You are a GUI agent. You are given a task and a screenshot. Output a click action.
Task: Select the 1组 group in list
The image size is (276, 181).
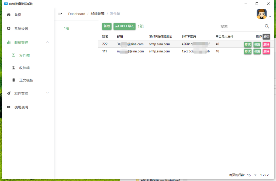67,28
